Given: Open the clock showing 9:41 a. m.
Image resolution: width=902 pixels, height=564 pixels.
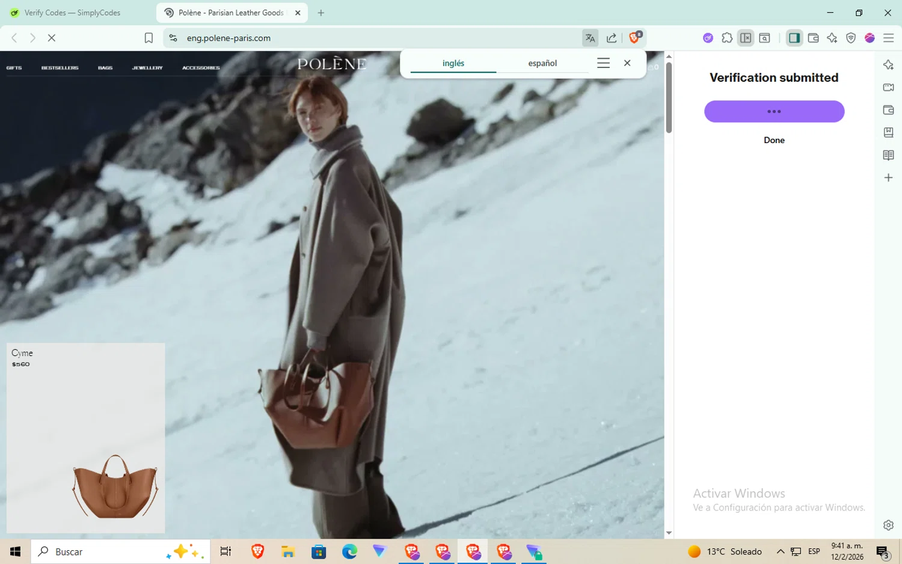Looking at the screenshot, I should [x=847, y=551].
